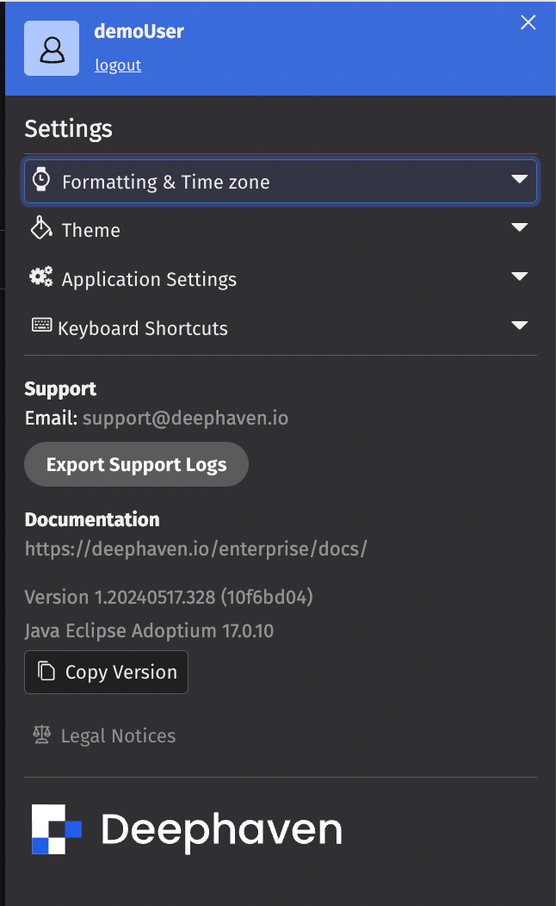Expand the Formatting & Time zone arrow
This screenshot has height=906, width=556.
[519, 179]
